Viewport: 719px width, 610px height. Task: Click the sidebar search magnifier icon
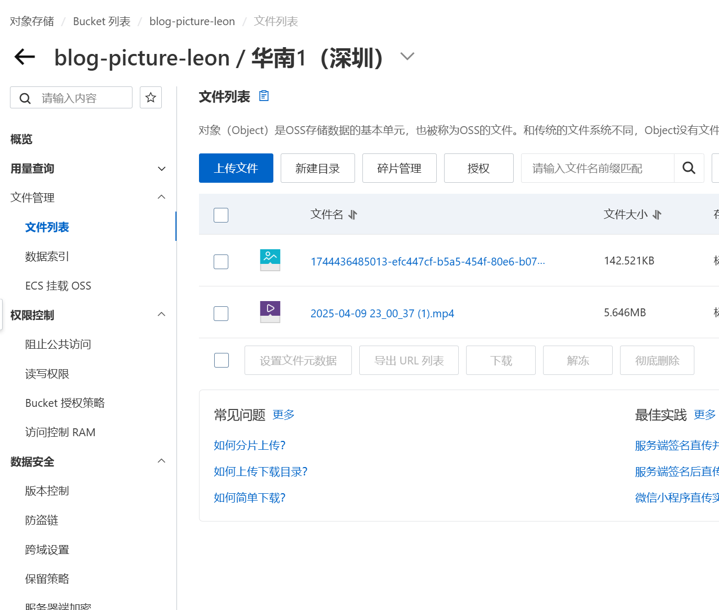point(25,98)
